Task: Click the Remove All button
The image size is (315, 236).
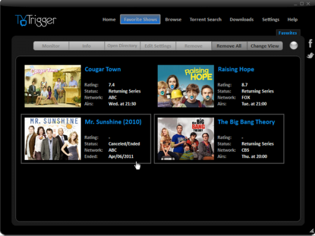Action: (229, 46)
